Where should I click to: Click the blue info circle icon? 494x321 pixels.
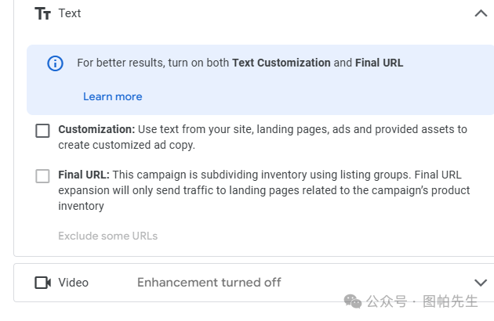tap(55, 63)
